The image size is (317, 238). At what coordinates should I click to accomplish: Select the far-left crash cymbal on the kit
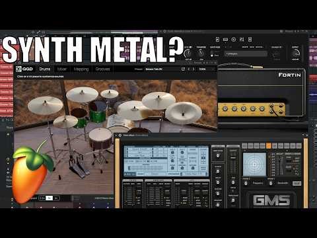click(46, 105)
